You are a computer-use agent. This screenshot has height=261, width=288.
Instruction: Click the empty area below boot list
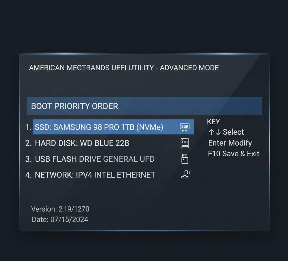point(113,189)
